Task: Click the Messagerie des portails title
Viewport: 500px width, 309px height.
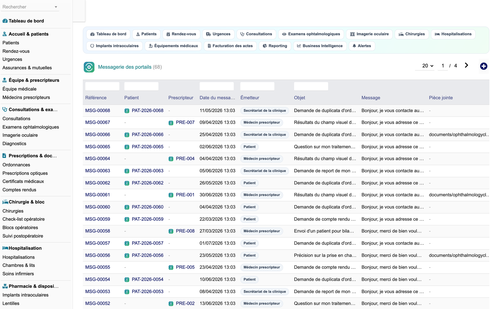Action: [125, 67]
